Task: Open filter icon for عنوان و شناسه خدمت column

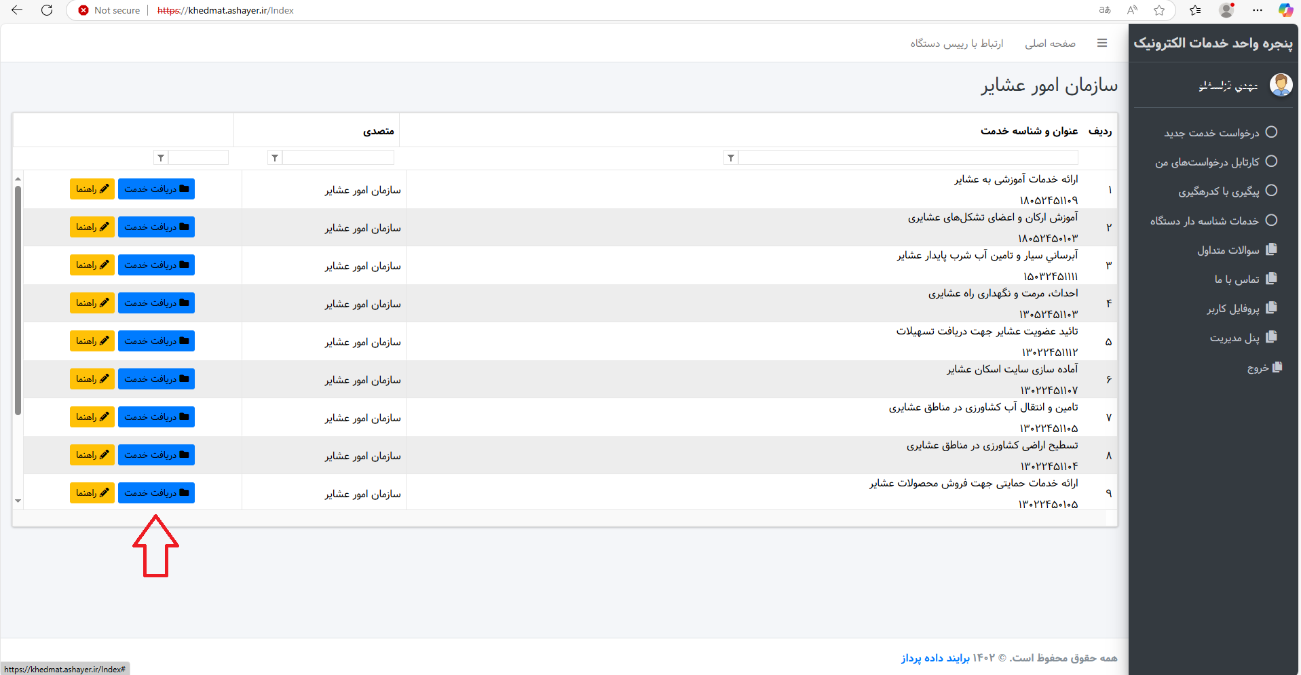Action: pos(731,158)
